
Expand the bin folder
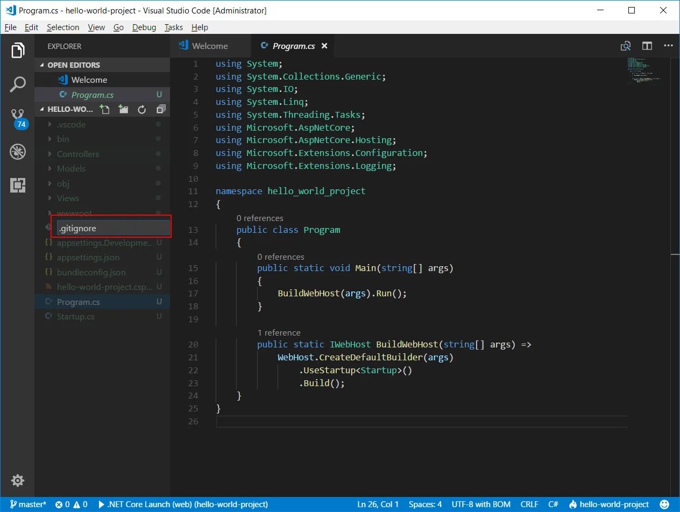click(102, 139)
